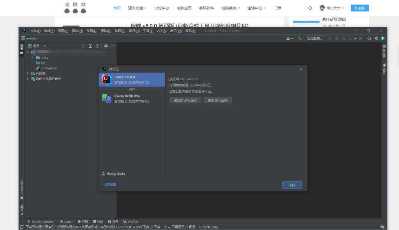Open the Profiler tab

131,222
